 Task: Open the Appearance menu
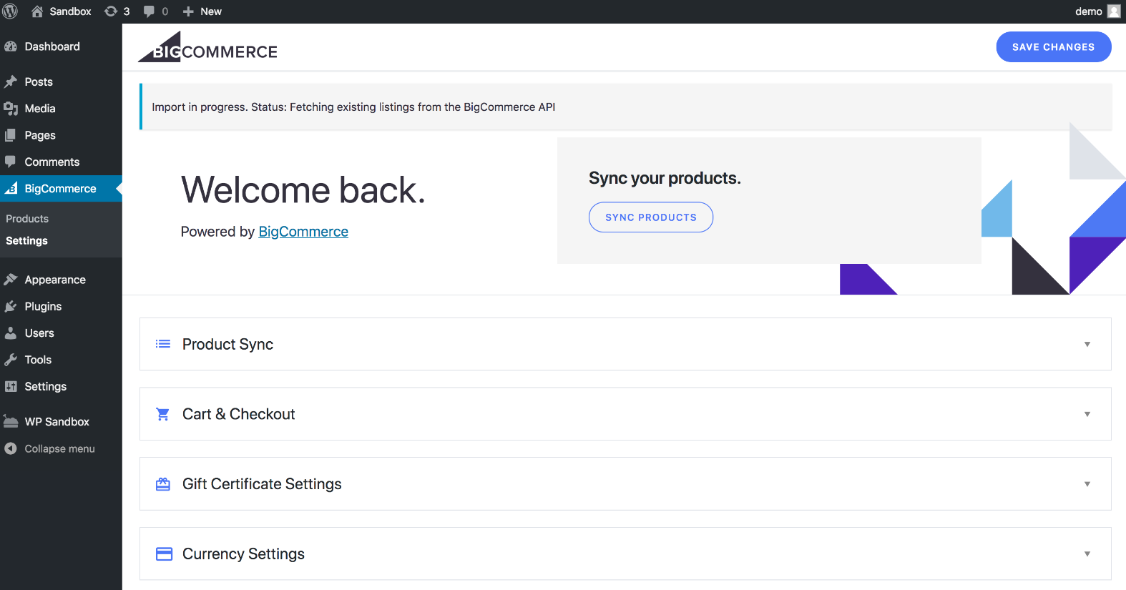click(x=55, y=280)
